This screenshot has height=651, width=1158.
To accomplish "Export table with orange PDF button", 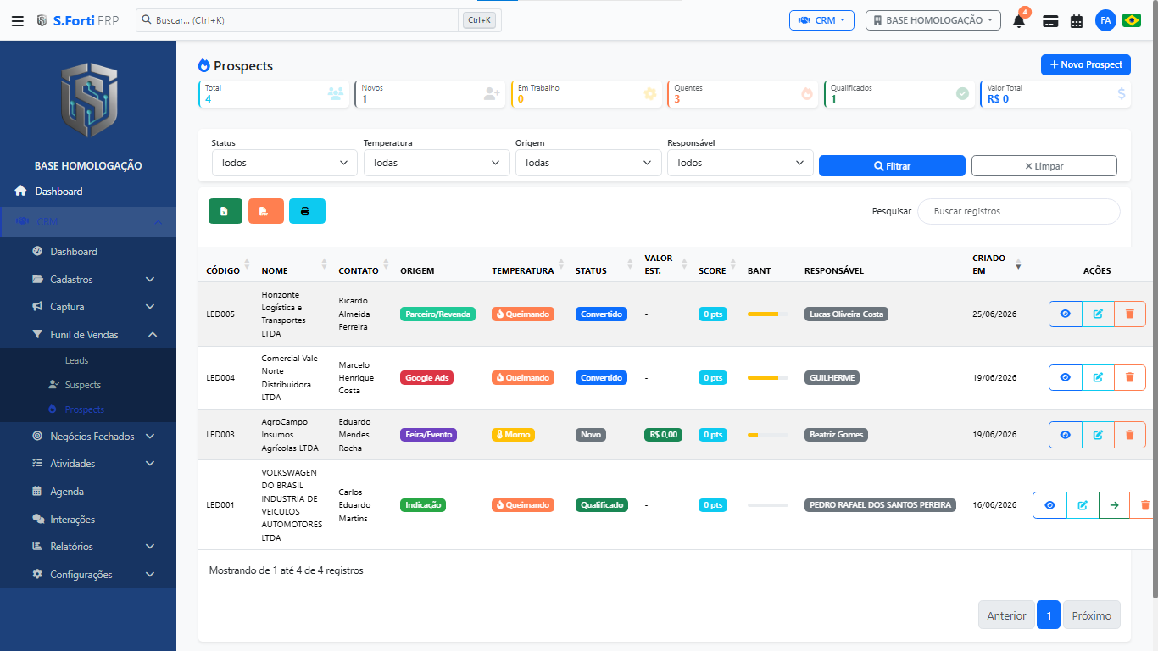I will (266, 211).
